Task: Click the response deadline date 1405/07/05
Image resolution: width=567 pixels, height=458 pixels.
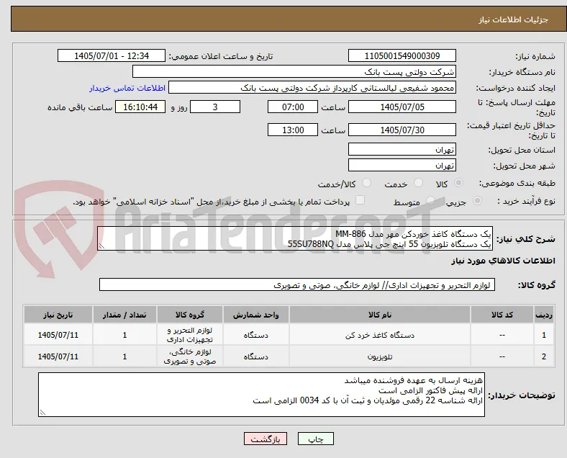Action: (x=402, y=107)
